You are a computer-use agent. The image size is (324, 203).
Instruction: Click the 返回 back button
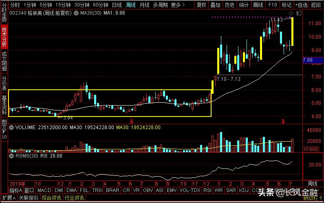(316, 5)
